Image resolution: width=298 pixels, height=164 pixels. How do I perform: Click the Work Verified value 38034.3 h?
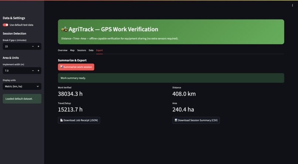[70, 94]
